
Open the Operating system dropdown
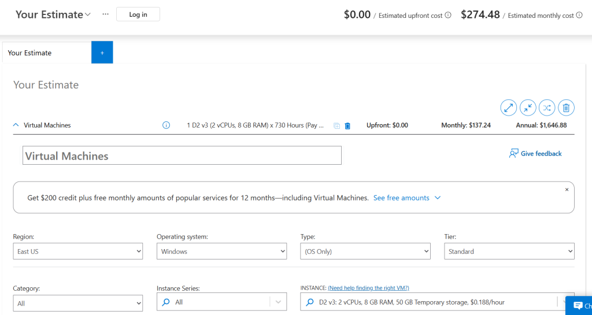221,251
